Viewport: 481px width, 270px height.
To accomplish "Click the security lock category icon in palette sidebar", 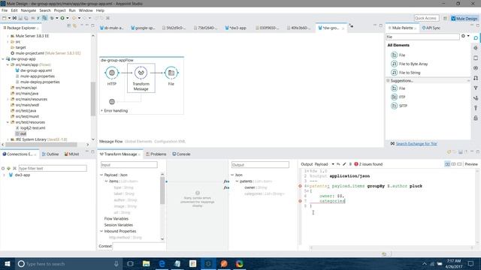I will point(476,118).
